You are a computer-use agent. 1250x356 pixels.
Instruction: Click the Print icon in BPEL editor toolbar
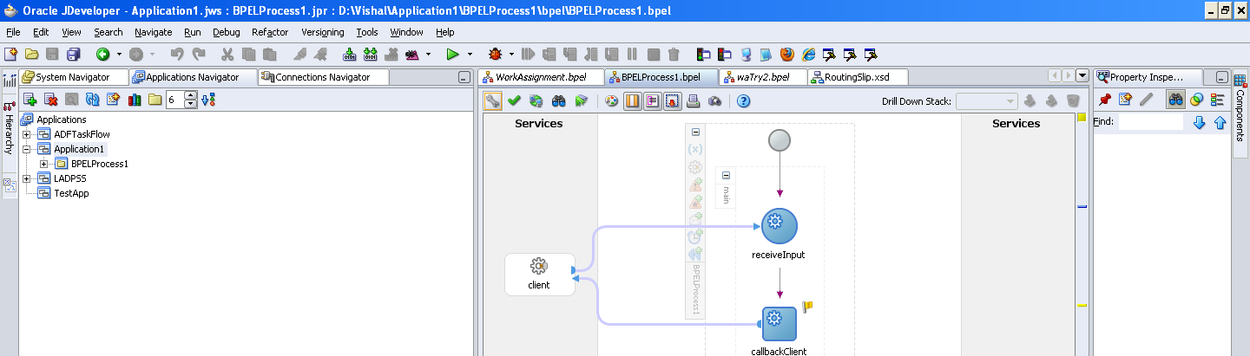pos(694,101)
